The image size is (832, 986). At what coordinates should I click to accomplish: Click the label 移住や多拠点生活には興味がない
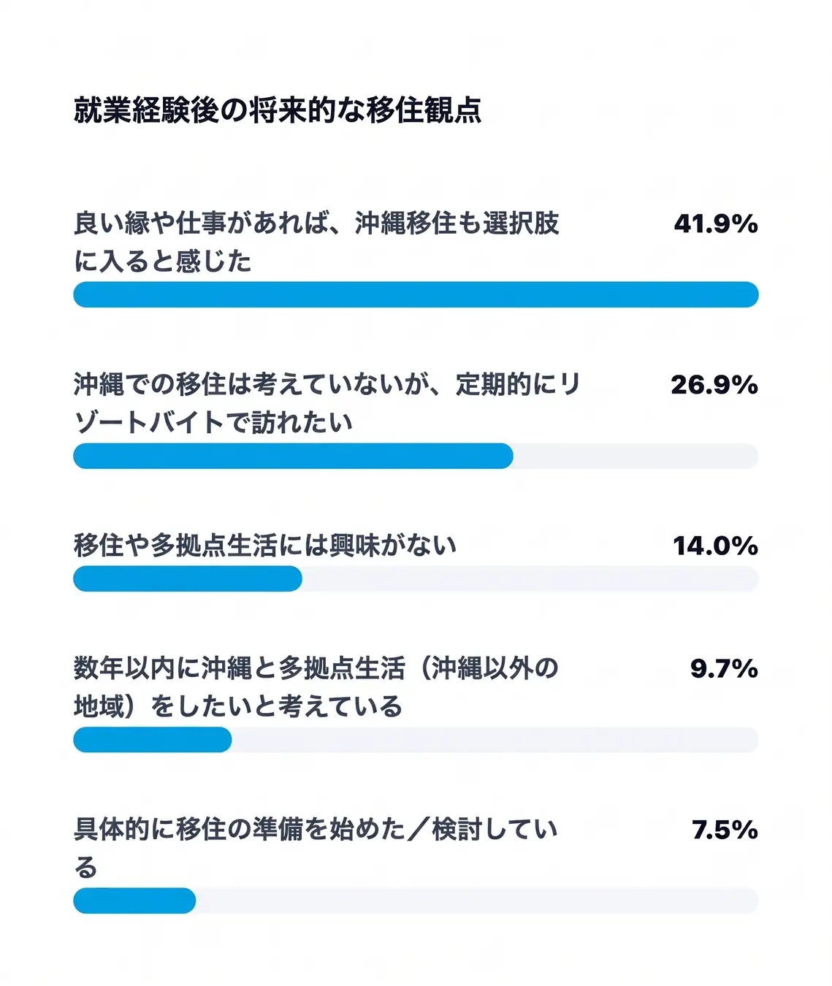[x=265, y=546]
